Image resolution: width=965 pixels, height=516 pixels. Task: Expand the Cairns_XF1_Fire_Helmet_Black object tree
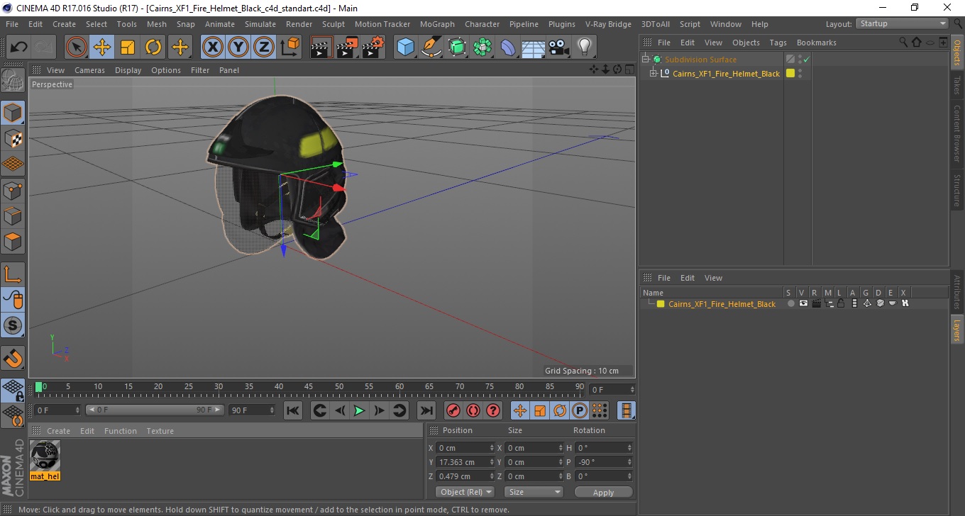click(x=654, y=74)
